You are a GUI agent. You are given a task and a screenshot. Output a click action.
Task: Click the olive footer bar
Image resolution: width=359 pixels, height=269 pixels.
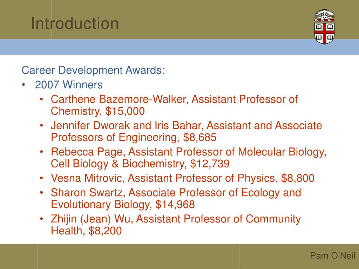tap(179, 256)
